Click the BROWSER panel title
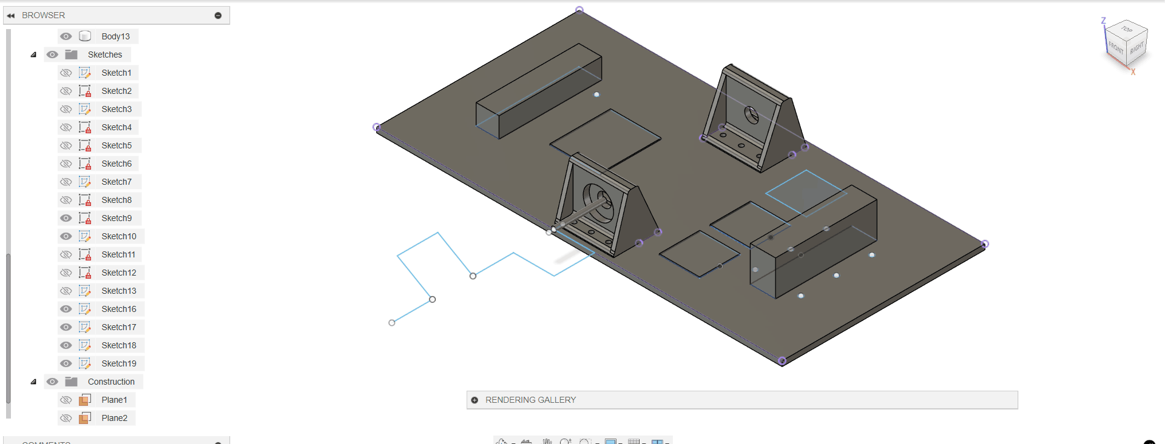This screenshot has width=1165, height=444. 44,15
